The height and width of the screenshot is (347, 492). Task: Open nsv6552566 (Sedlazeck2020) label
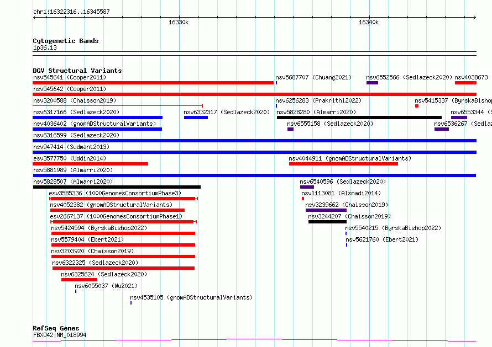pyautogui.click(x=409, y=77)
